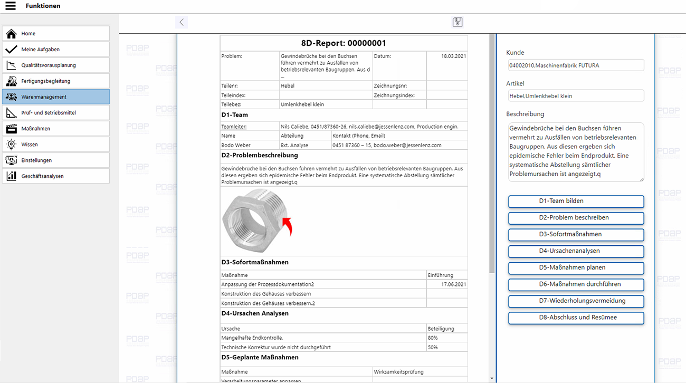Click the Fertigungsbegleitung icon
This screenshot has height=383, width=686.
11,81
